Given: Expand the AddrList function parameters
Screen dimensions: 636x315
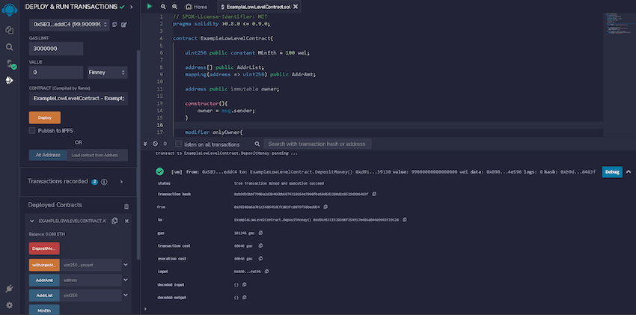Looking at the screenshot, I should click(126, 295).
